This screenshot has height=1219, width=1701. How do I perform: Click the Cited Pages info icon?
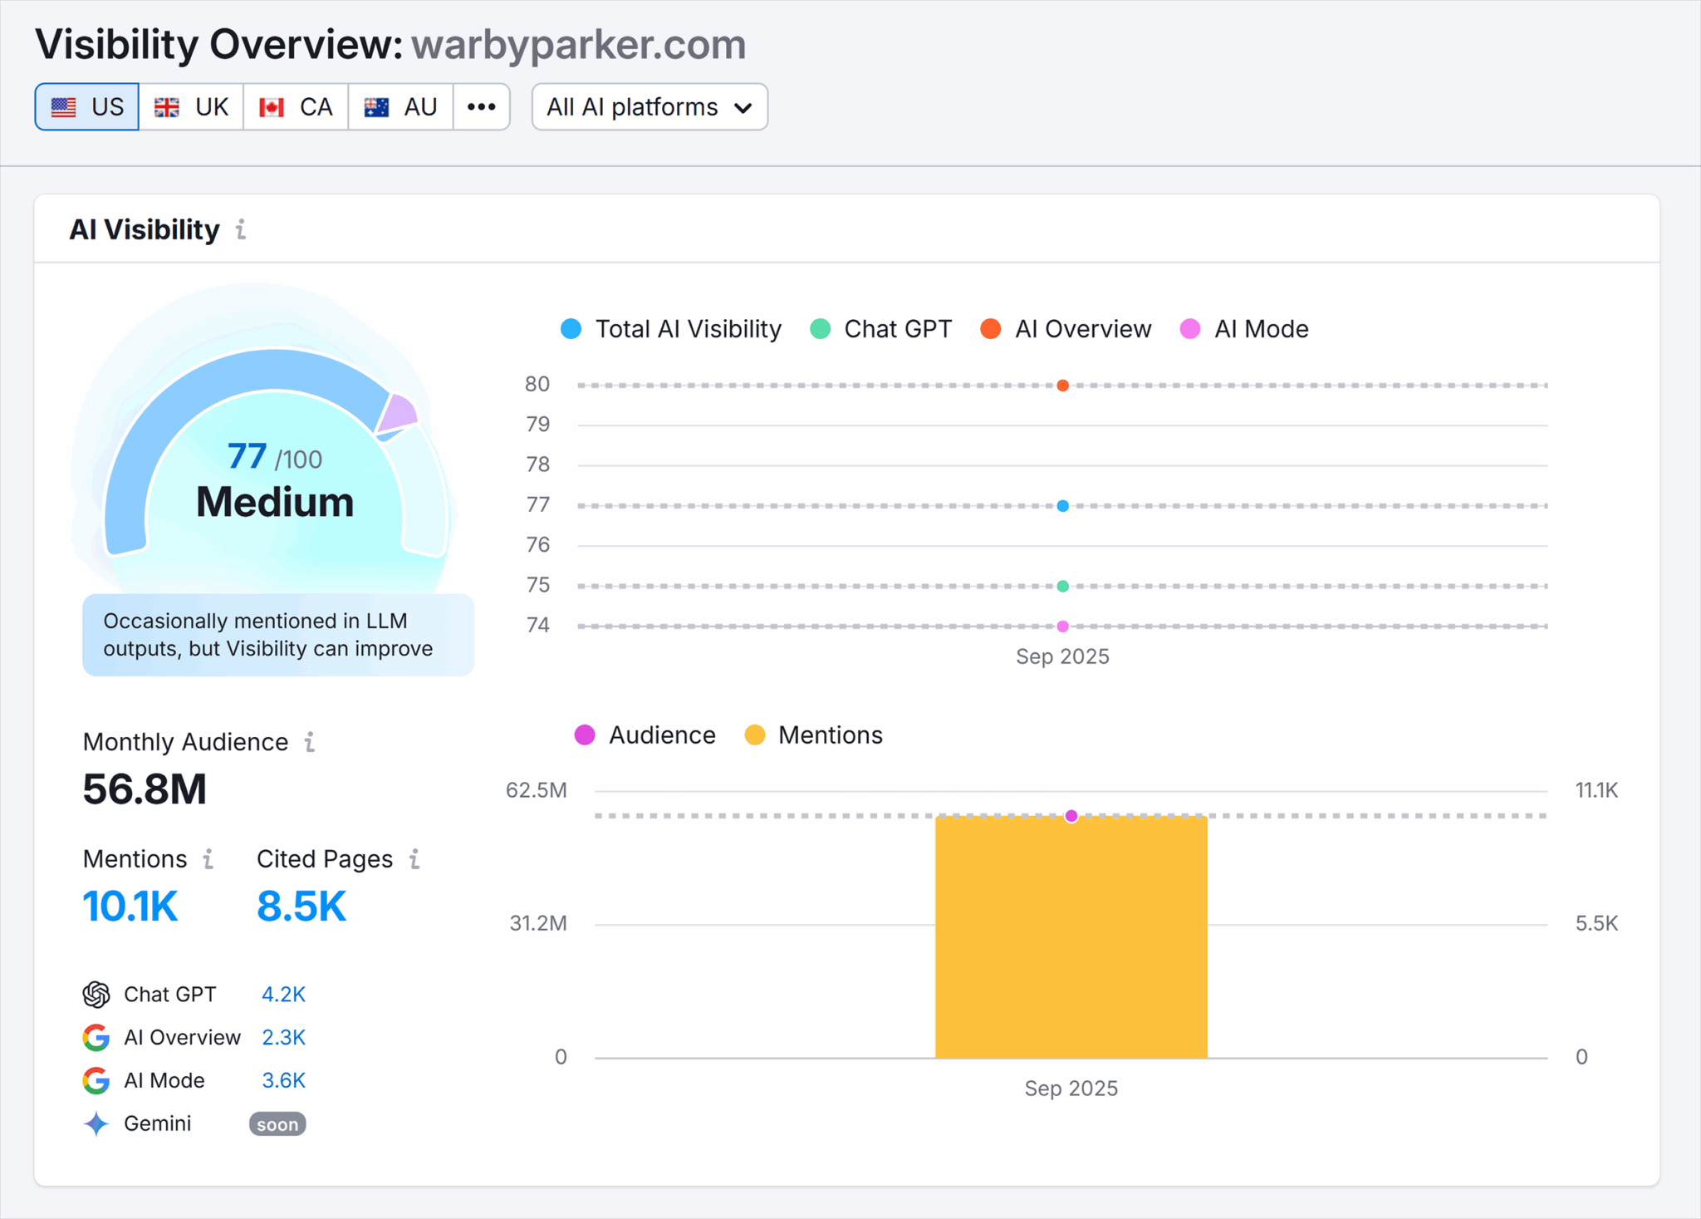pyautogui.click(x=414, y=858)
